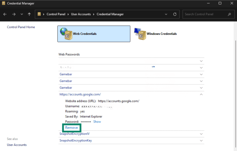
Task: Remove the Google account credential
Action: (x=71, y=128)
